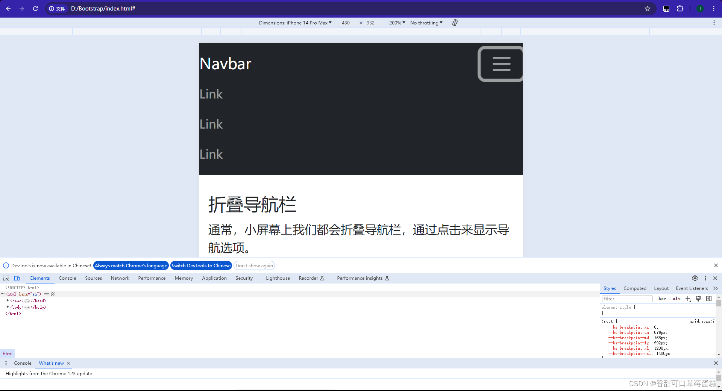The height and width of the screenshot is (391, 722).
Task: Select the inspect element tool
Action: (x=6, y=278)
